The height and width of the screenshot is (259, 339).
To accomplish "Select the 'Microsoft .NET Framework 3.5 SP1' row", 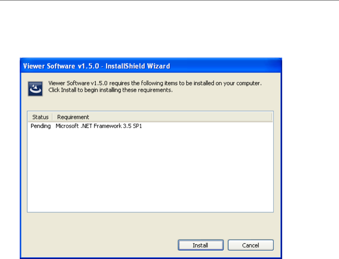I will point(150,126).
